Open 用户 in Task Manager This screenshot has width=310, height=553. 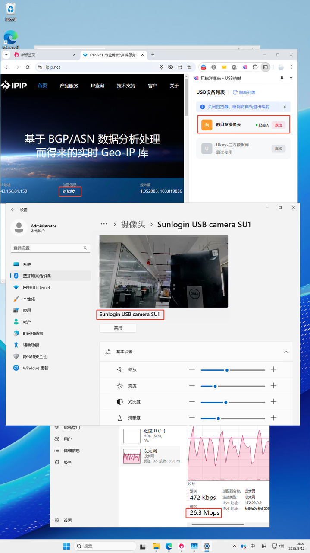[x=68, y=439]
